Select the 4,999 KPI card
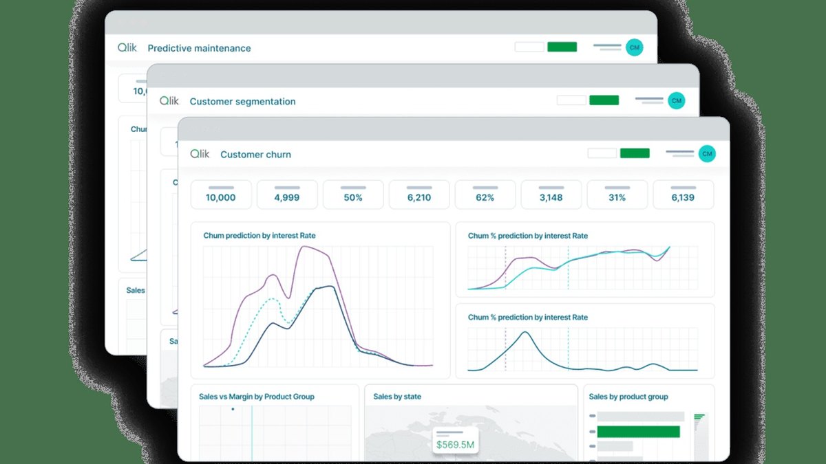The height and width of the screenshot is (464, 826). [287, 195]
